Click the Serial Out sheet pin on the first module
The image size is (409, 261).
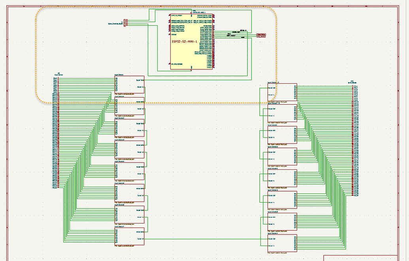tap(141, 80)
